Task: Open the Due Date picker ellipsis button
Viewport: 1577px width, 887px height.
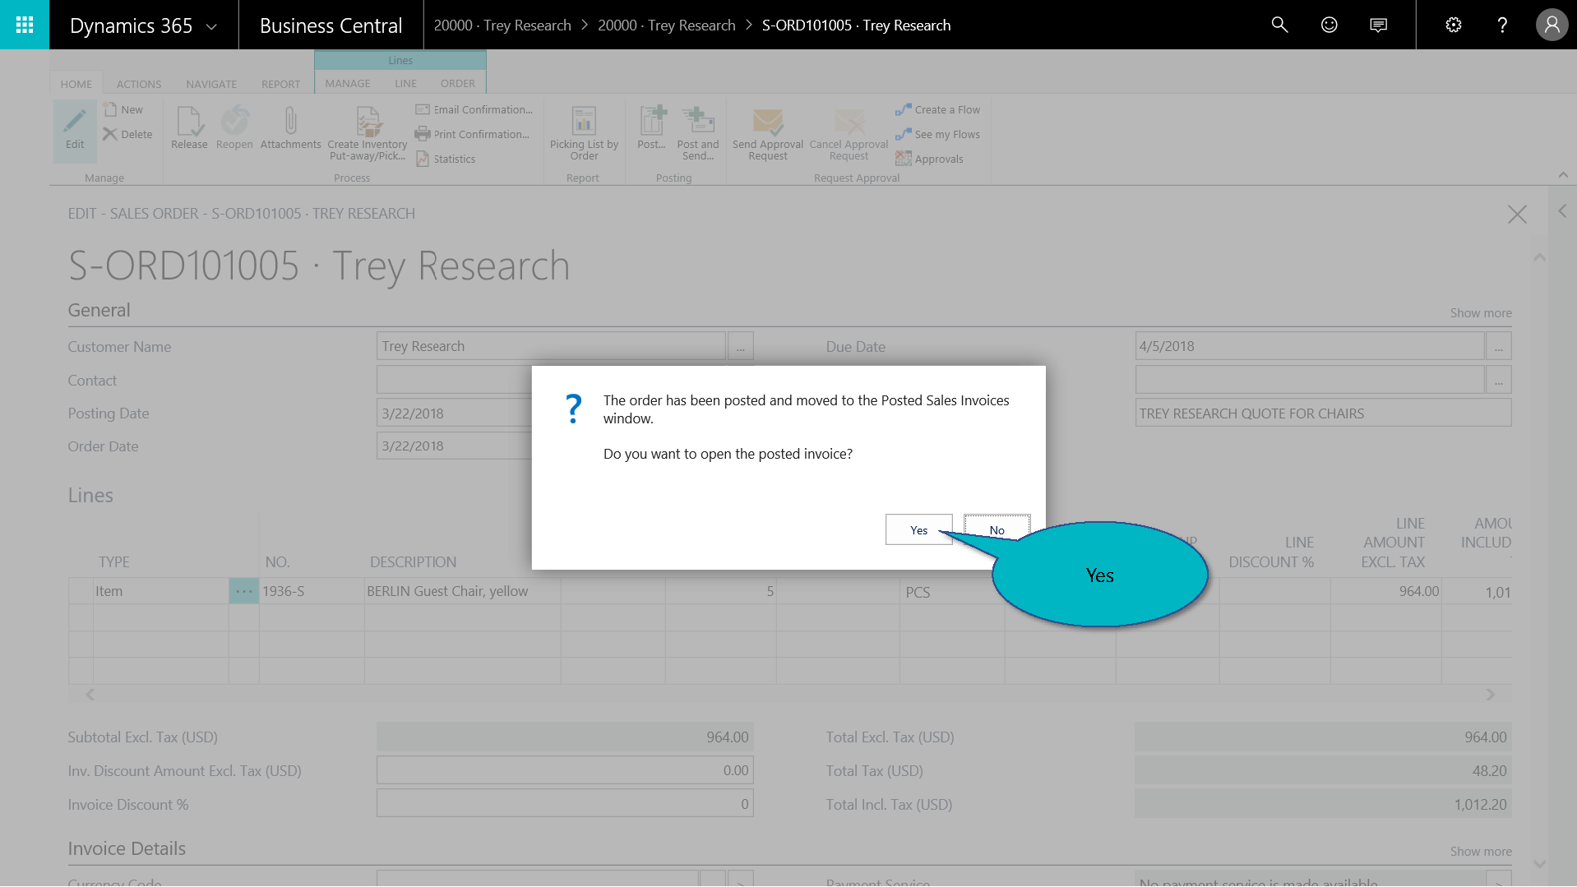Action: point(1498,347)
